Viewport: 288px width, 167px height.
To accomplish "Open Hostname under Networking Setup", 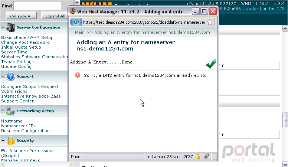I will (x=12, y=121).
